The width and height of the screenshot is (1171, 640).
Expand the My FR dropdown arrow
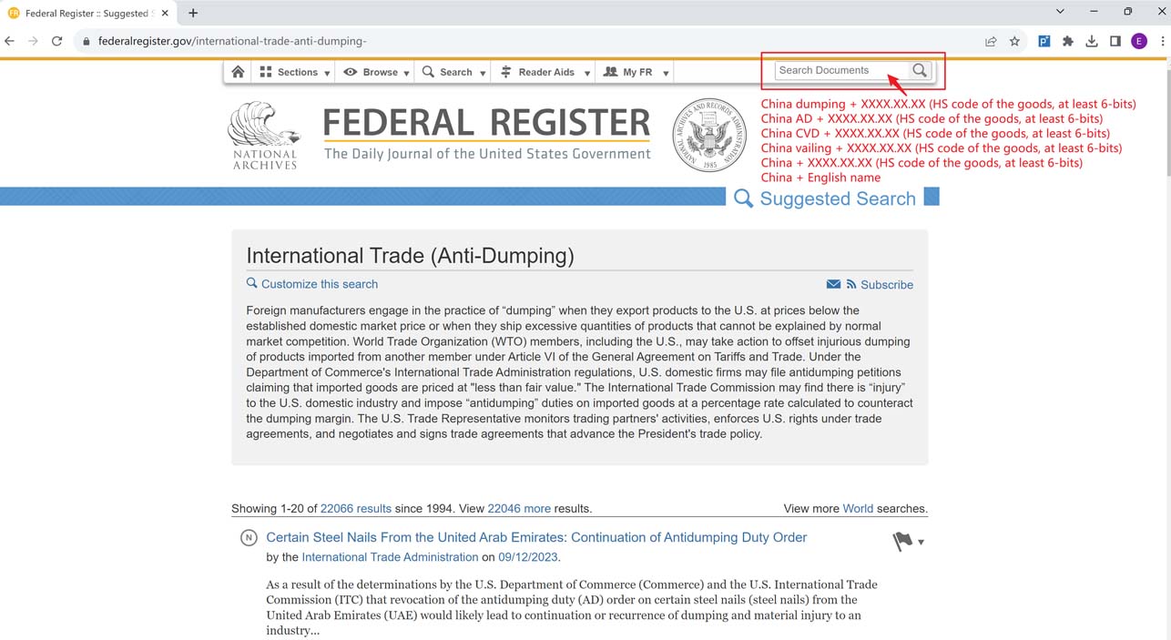pos(666,73)
